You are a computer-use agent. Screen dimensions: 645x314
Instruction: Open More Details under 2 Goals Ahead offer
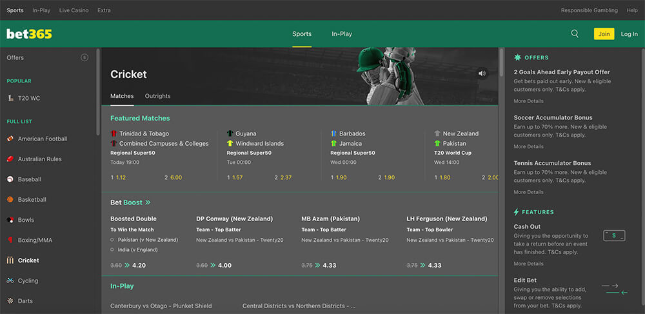pos(529,101)
